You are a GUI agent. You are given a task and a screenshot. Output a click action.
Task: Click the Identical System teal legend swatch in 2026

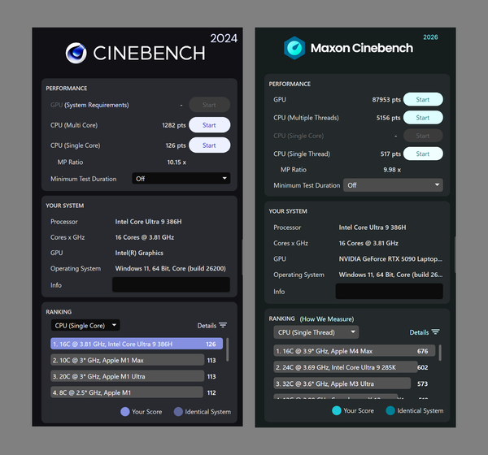click(x=390, y=410)
